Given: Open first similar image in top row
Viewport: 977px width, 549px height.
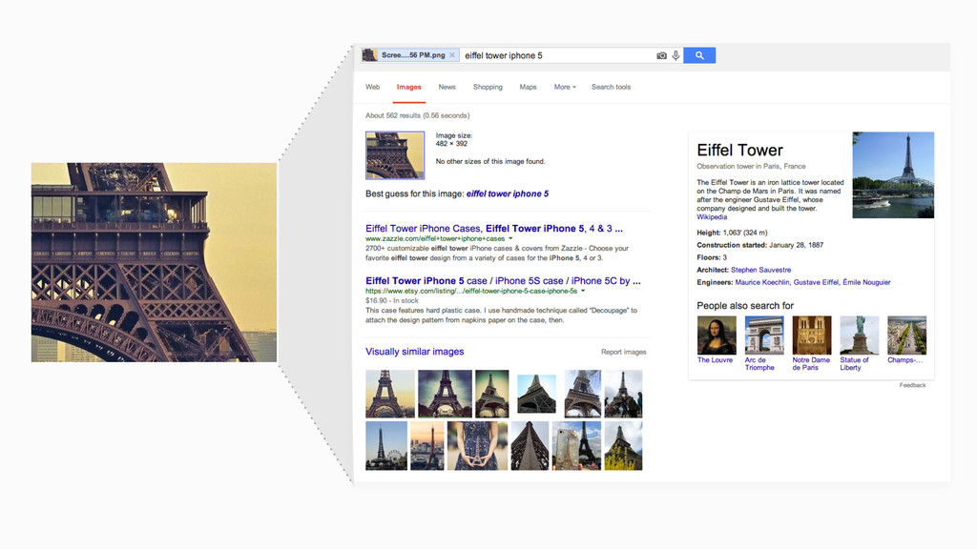Looking at the screenshot, I should [x=389, y=394].
